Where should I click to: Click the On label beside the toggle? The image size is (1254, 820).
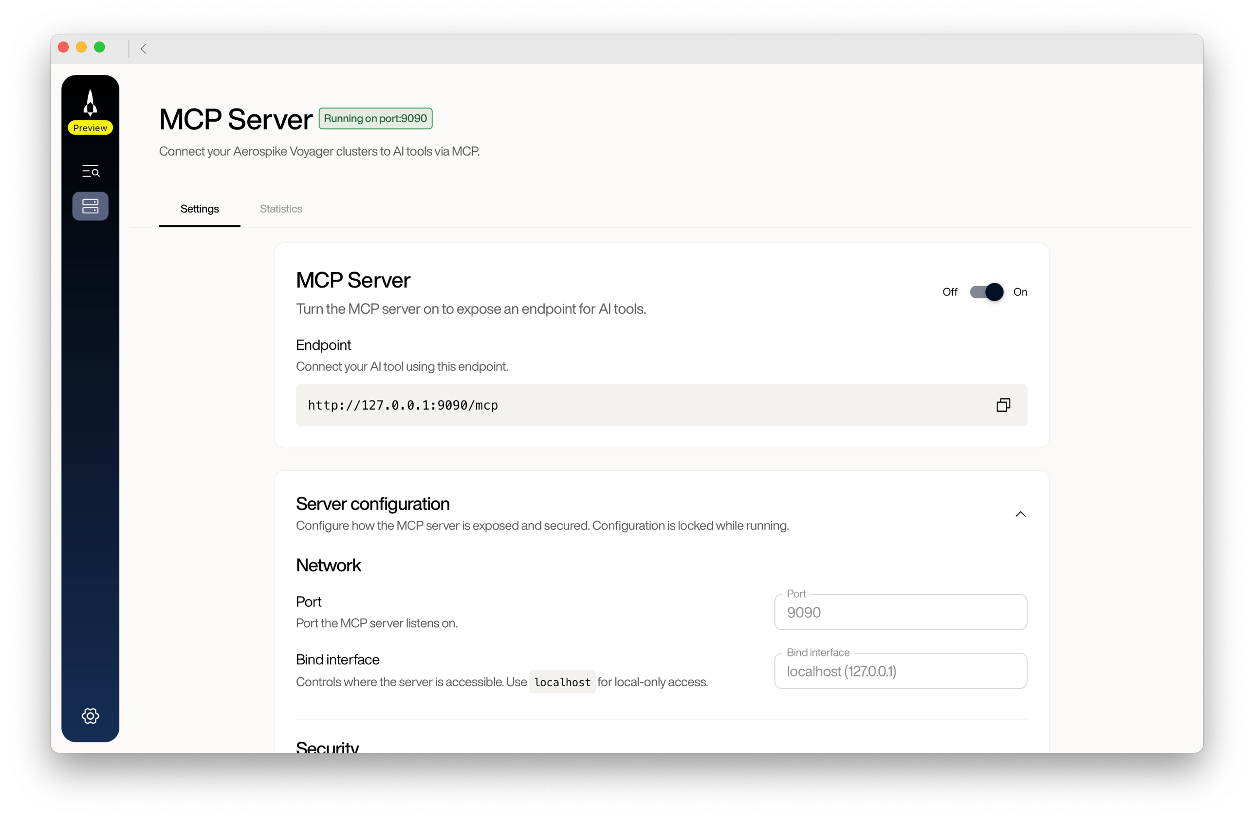(x=1021, y=292)
